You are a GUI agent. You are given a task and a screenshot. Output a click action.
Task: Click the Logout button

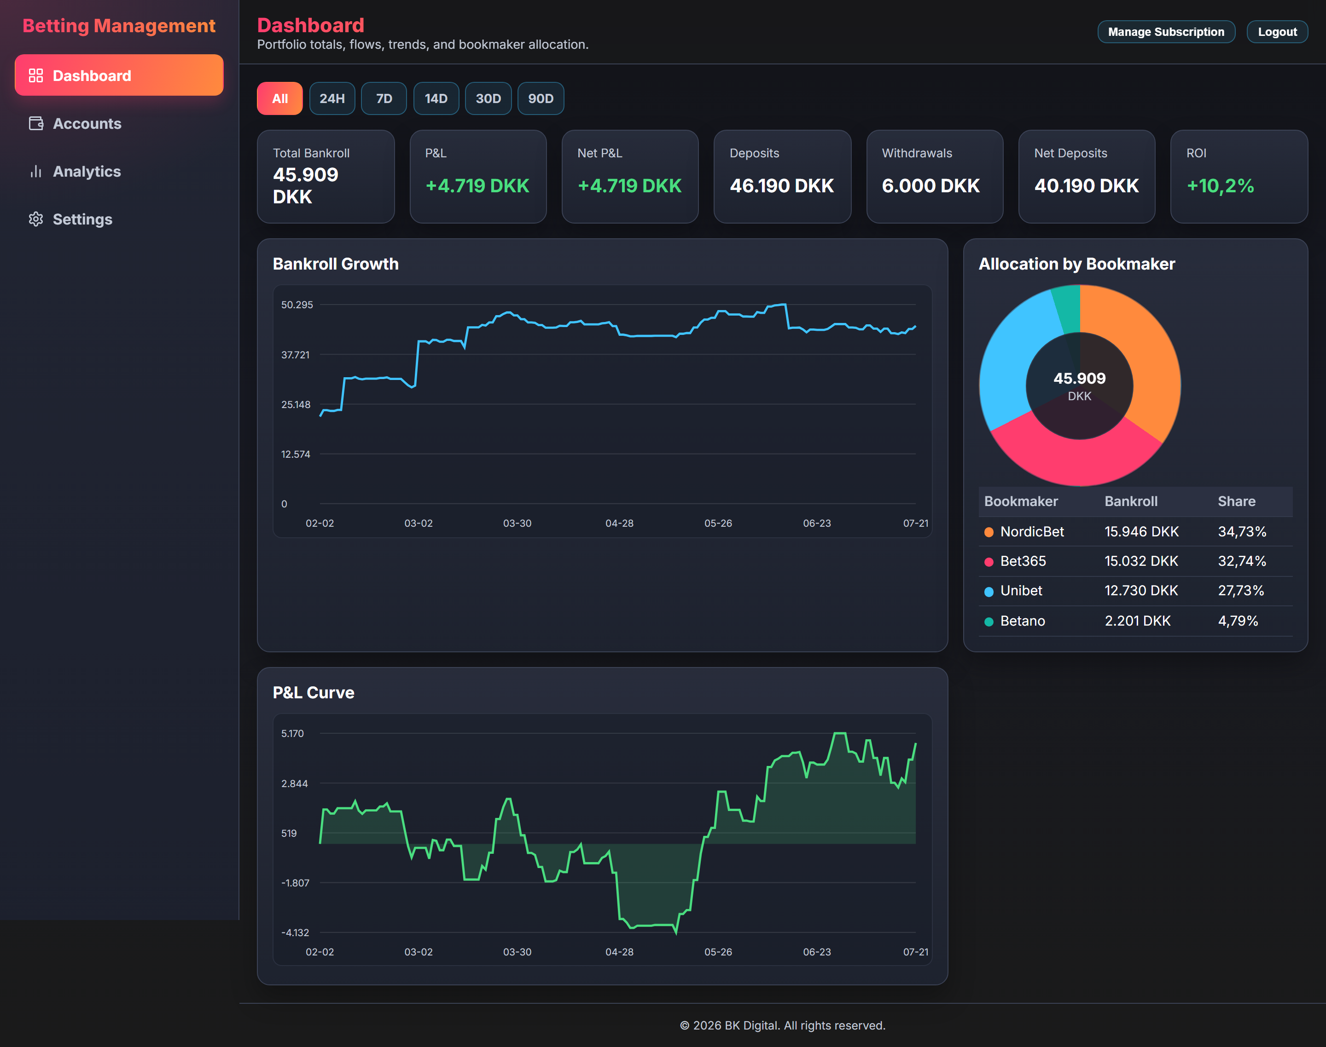pyautogui.click(x=1277, y=32)
